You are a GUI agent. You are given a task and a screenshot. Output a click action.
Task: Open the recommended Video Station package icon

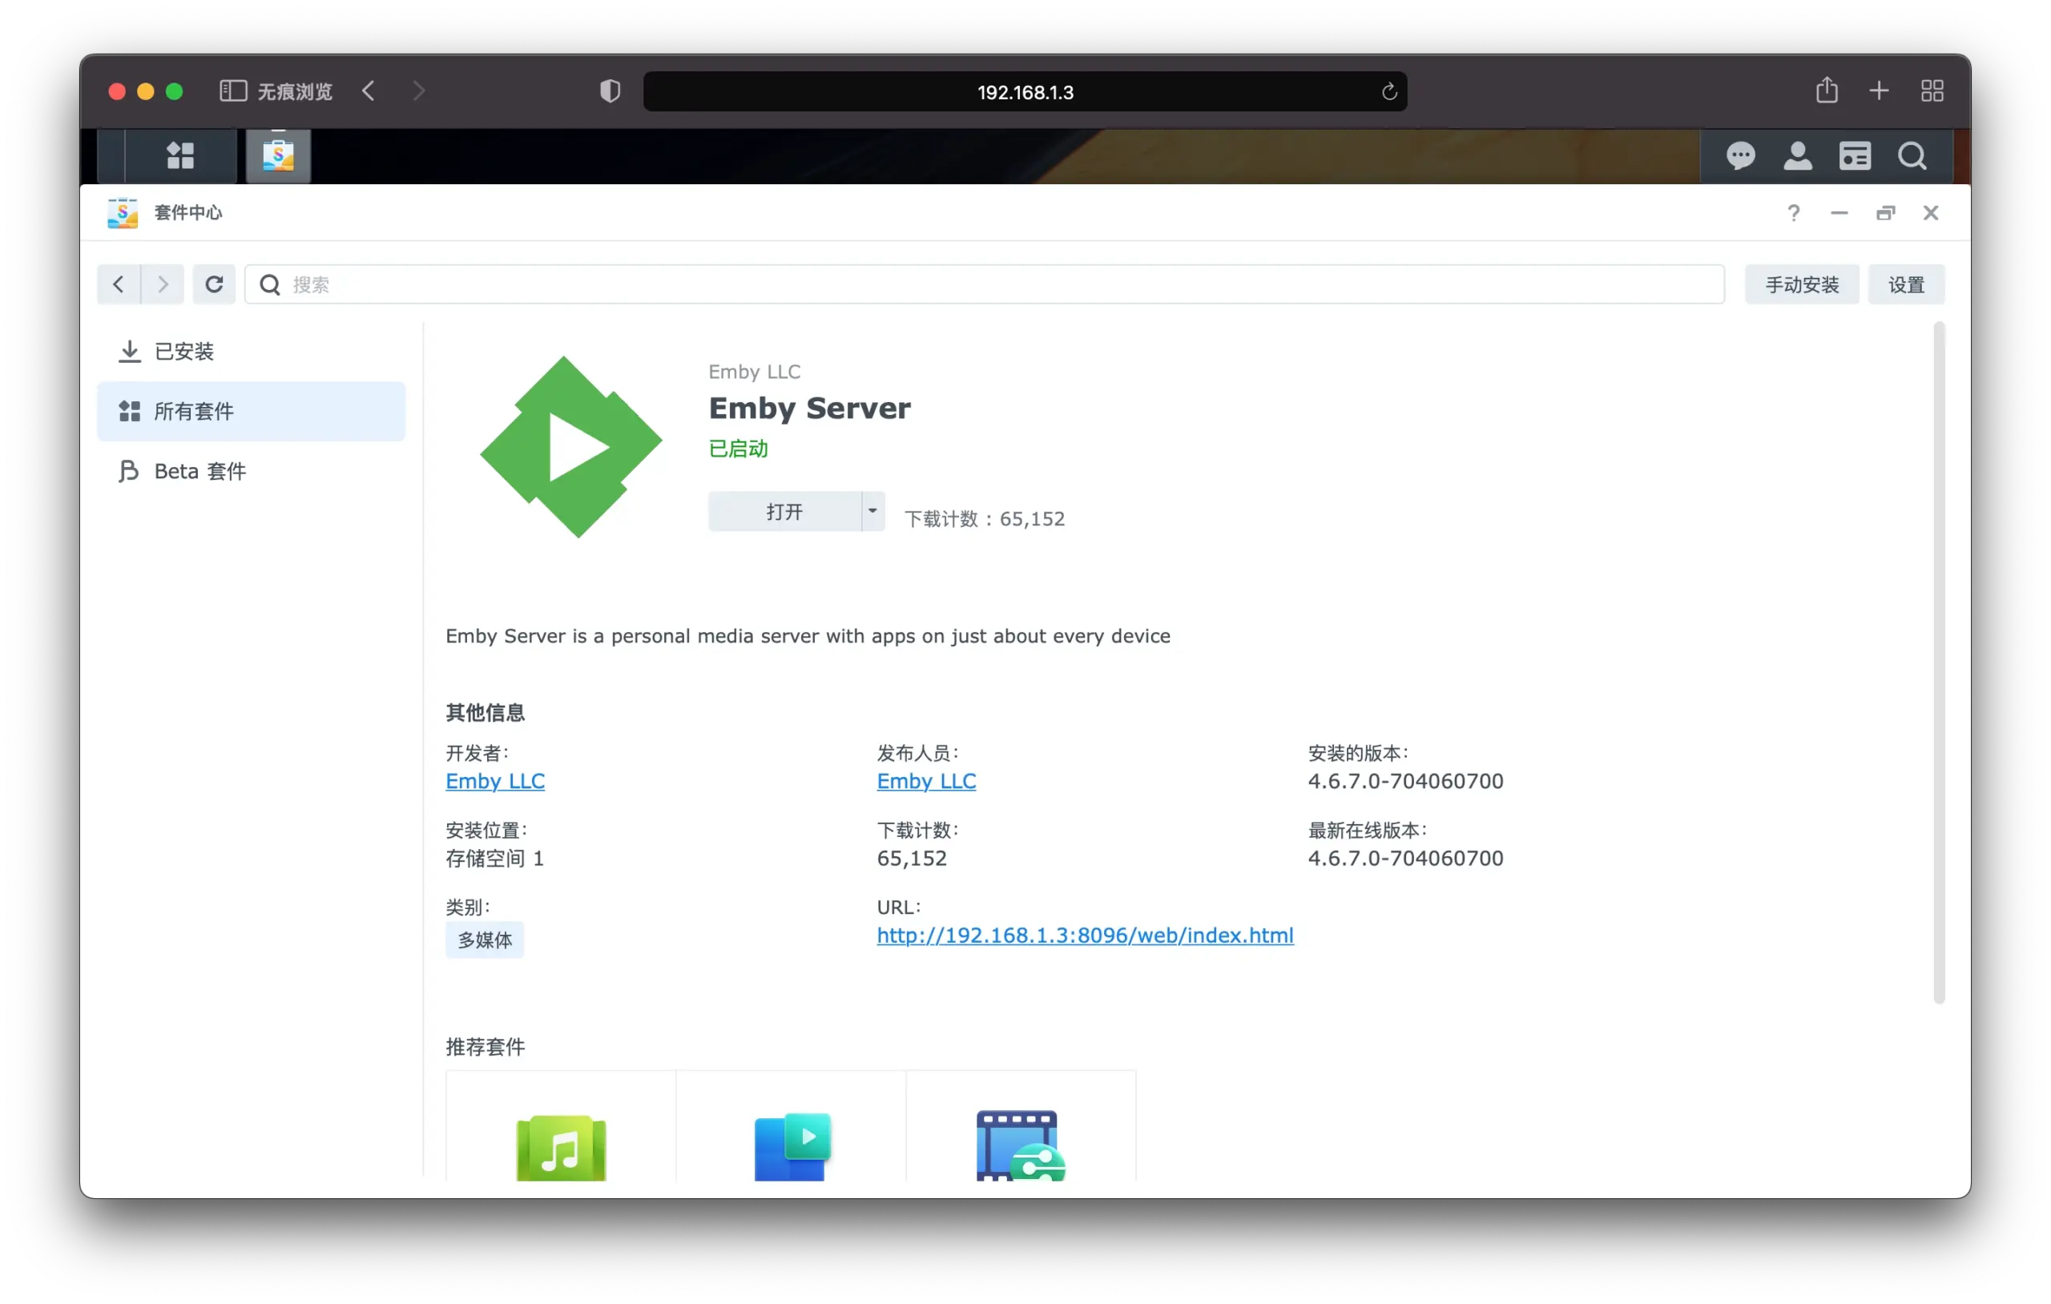[792, 1146]
